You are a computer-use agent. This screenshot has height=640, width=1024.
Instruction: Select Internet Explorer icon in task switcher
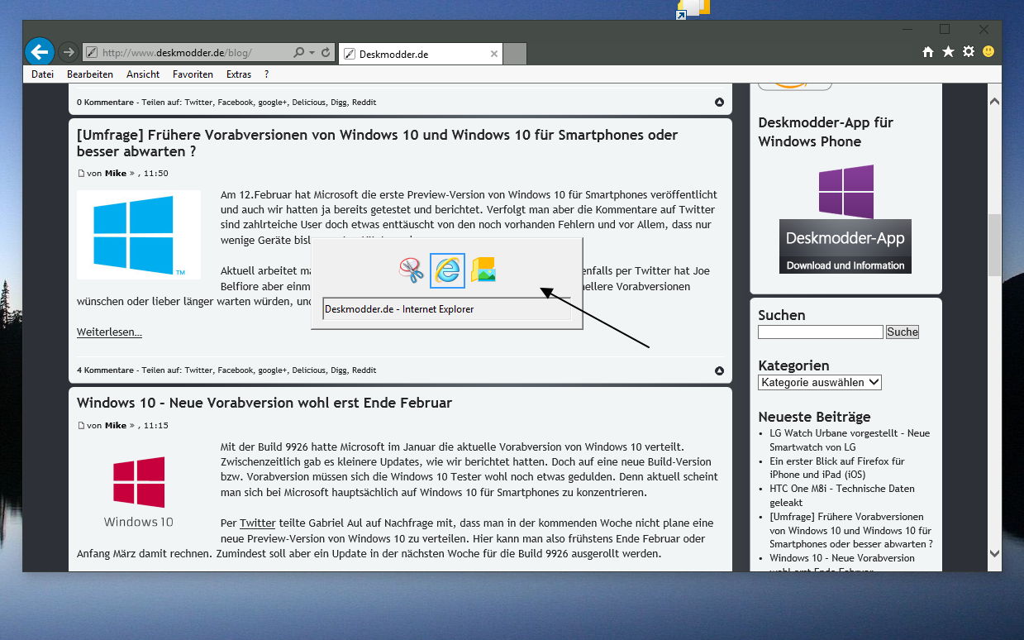tap(448, 270)
